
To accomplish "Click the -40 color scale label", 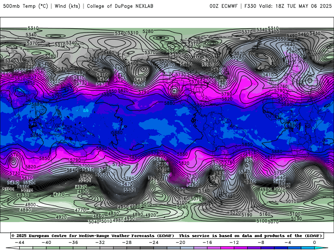I will 46,242.
